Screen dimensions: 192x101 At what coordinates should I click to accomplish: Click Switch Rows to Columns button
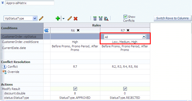(172, 18)
